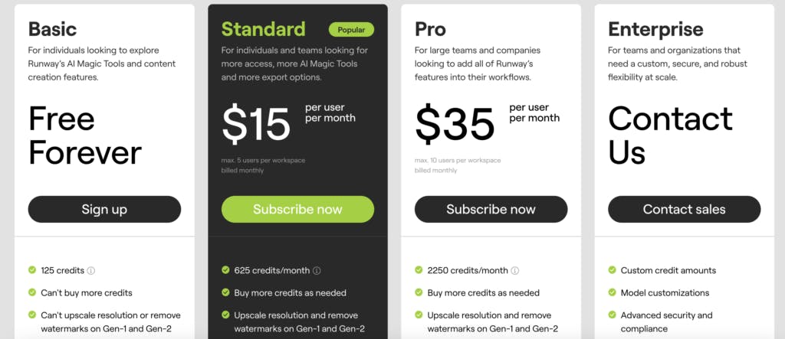
Task: Click Subscribe now on the Standard plan
Action: point(297,209)
